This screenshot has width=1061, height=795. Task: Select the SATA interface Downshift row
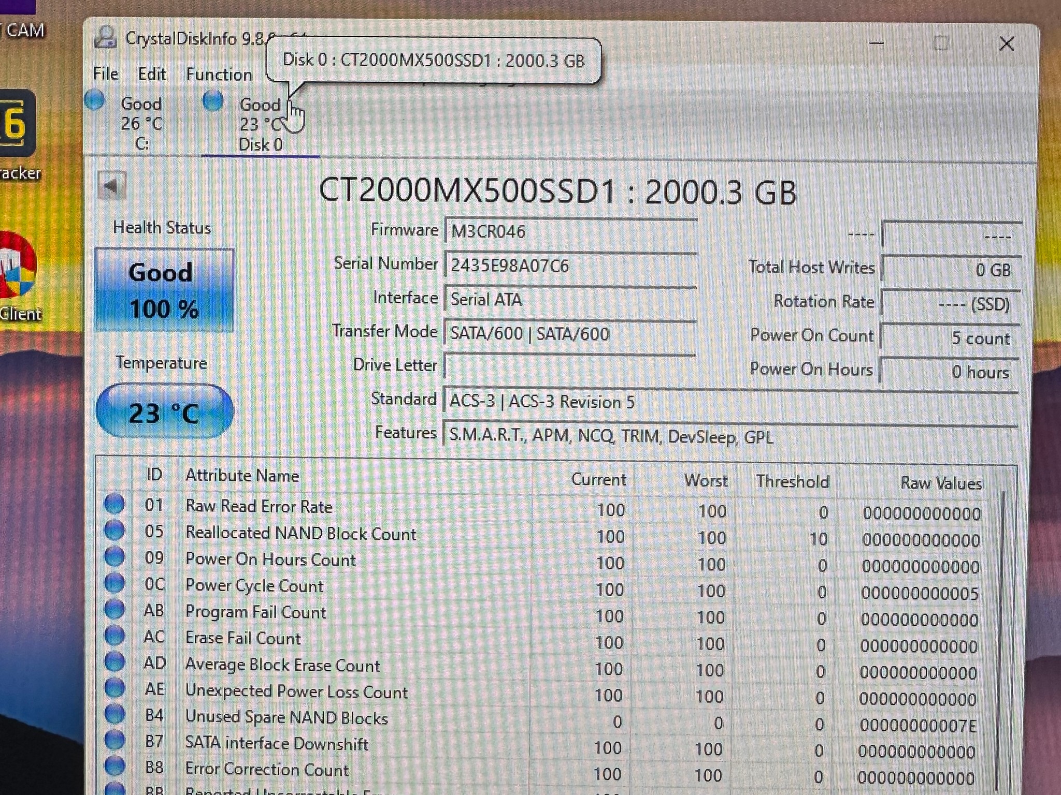[544, 747]
